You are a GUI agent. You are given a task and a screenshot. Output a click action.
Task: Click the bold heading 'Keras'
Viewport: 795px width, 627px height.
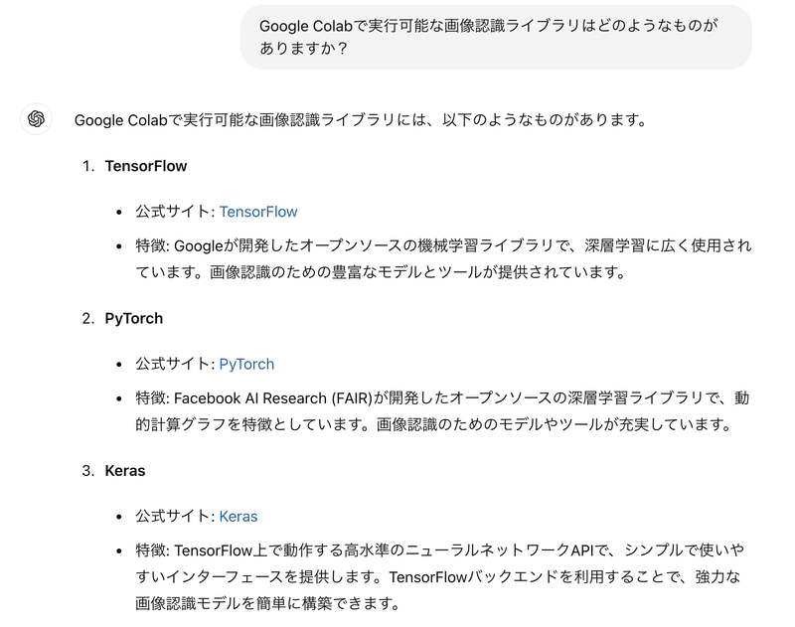pyautogui.click(x=125, y=471)
